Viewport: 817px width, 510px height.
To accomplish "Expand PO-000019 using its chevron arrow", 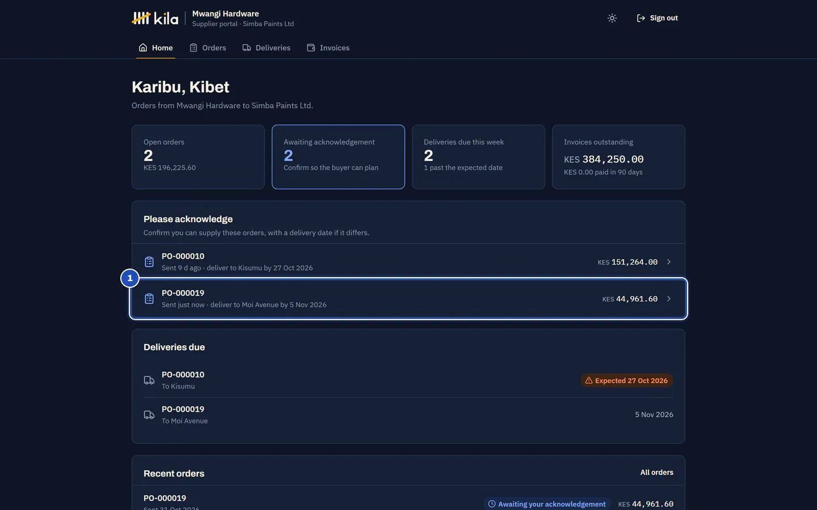I will coord(669,299).
